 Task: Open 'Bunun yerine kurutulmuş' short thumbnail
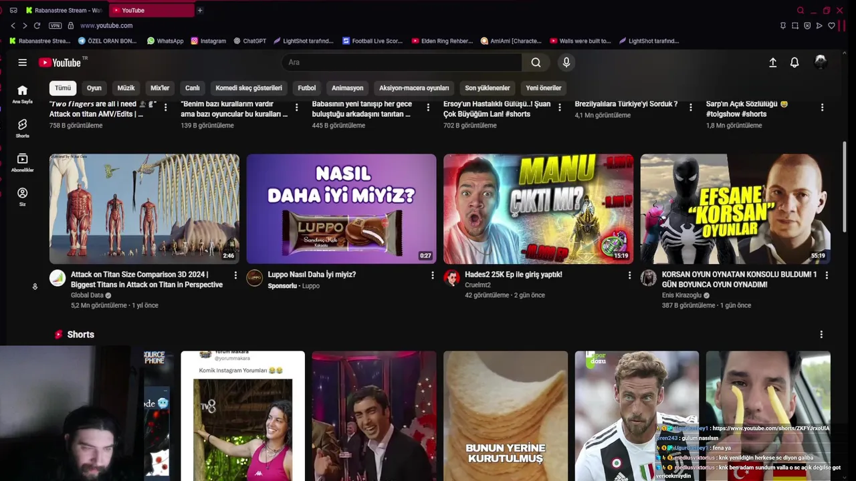point(506,416)
